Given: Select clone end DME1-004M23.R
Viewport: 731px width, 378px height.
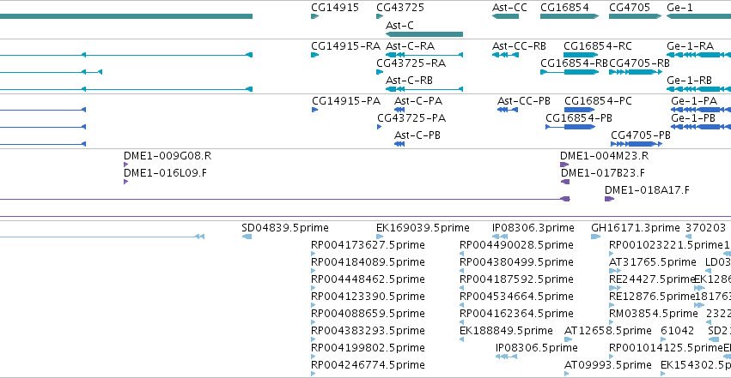Looking at the screenshot, I should [564, 165].
